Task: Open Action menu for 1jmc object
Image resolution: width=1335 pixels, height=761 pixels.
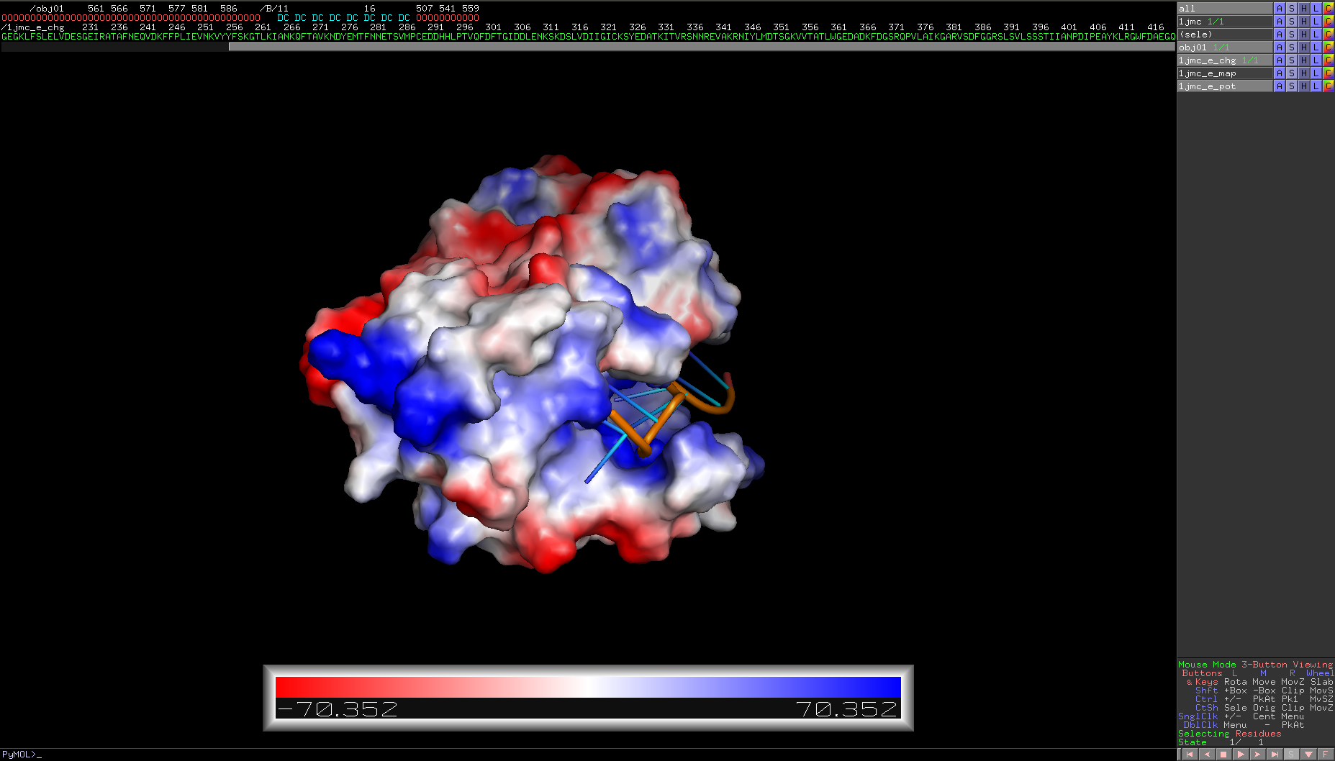Action: point(1280,22)
